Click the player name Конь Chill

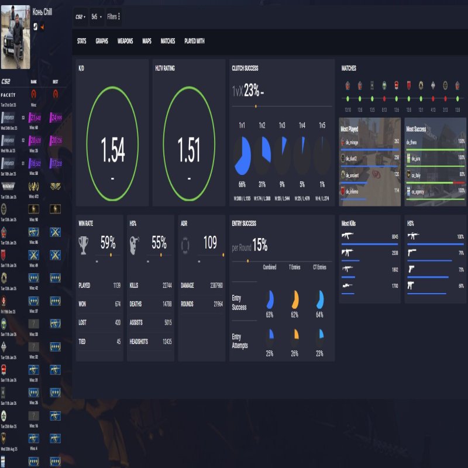tap(41, 11)
